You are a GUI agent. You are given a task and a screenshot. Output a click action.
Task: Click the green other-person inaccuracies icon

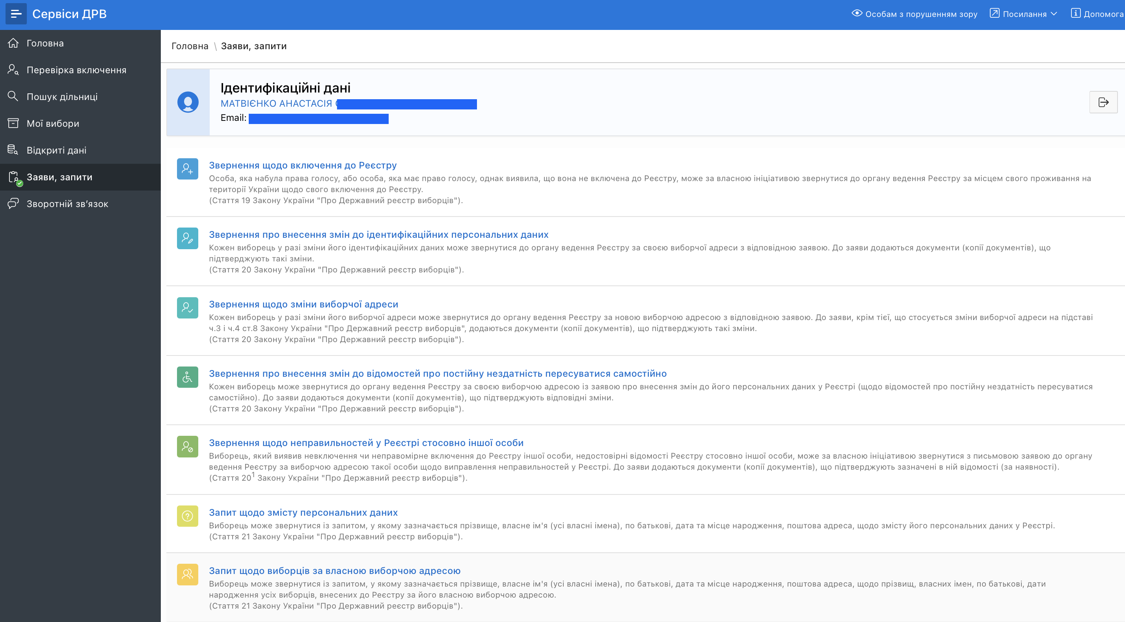click(x=187, y=446)
